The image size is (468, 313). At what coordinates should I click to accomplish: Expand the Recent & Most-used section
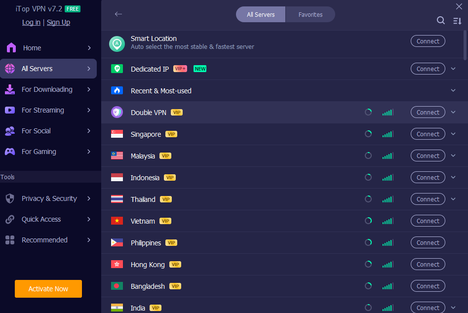click(x=453, y=90)
